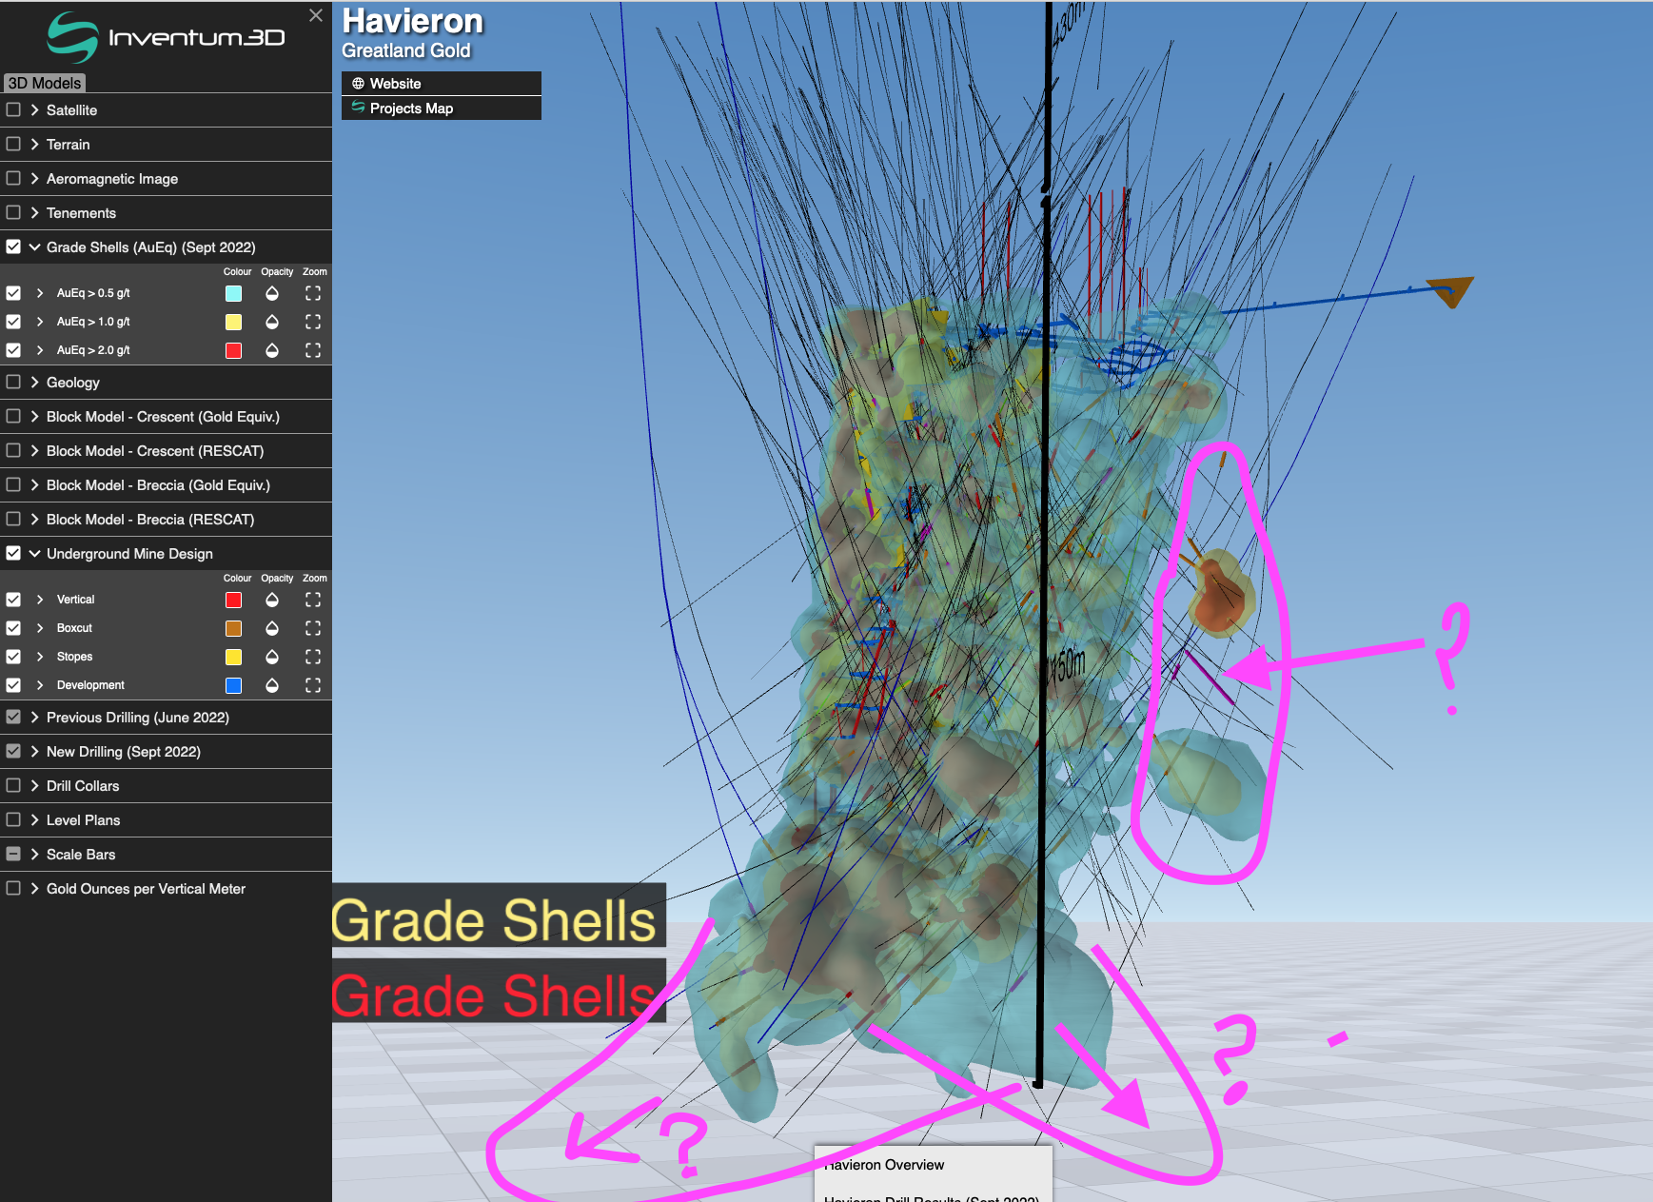Click the Drill Collars label
Image resolution: width=1653 pixels, height=1202 pixels.
(x=83, y=785)
